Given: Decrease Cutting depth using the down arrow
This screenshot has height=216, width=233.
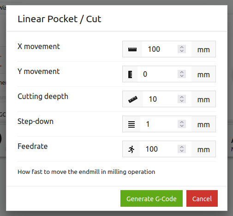Looking at the screenshot, I should click(182, 101).
